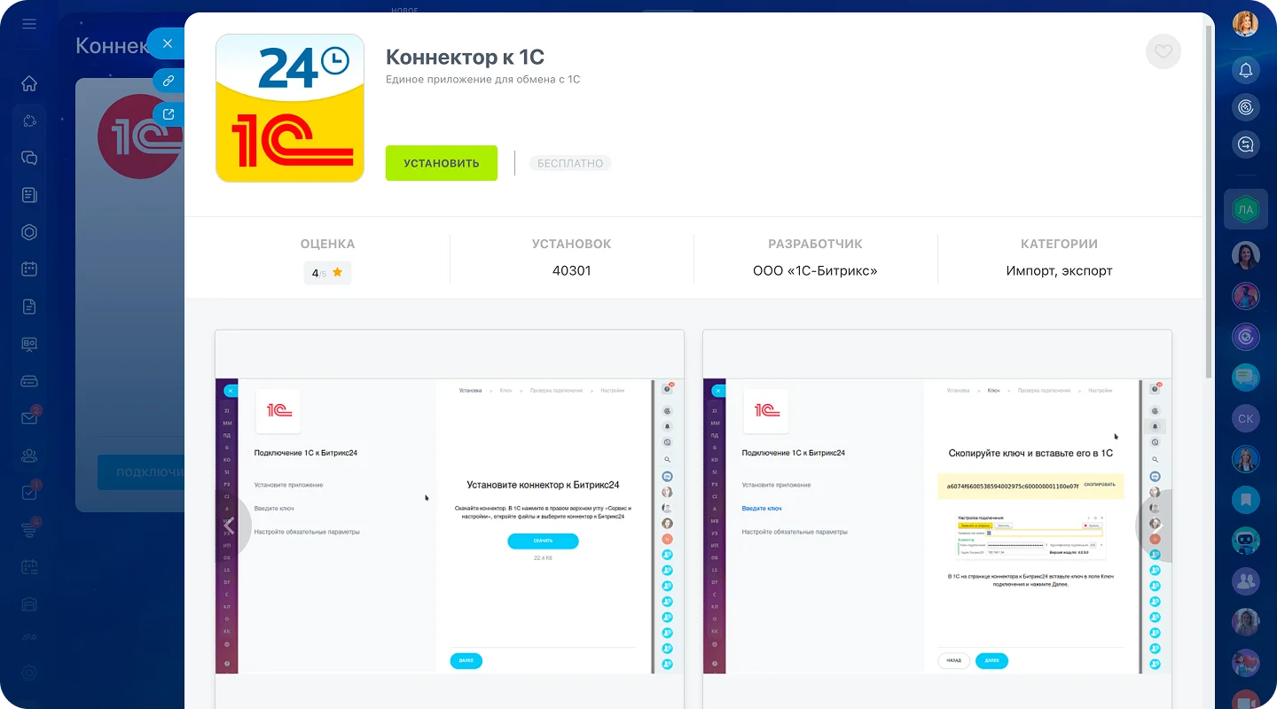Open the document icon in the left sidebar

click(29, 307)
